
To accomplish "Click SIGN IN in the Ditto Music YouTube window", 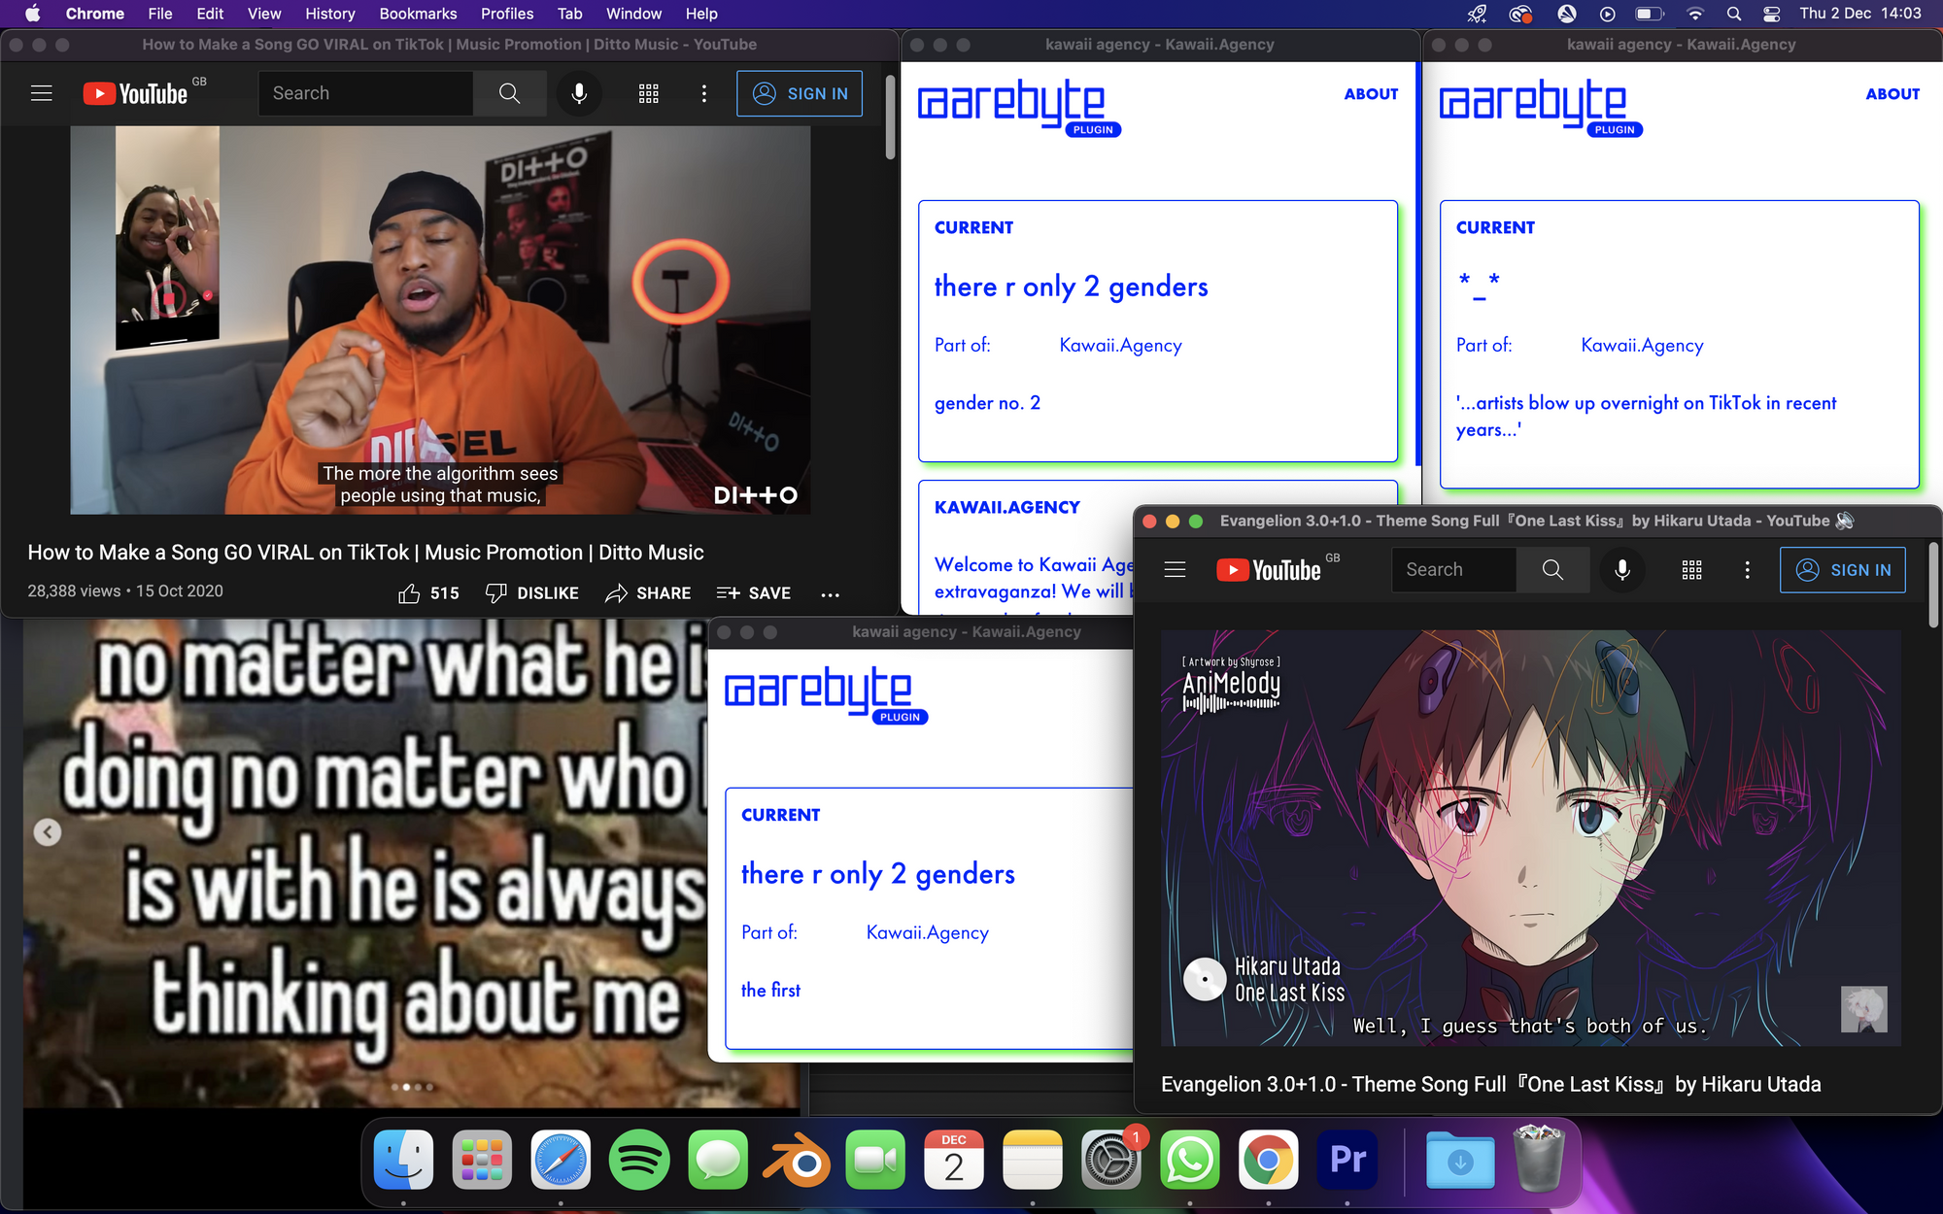I will point(800,93).
